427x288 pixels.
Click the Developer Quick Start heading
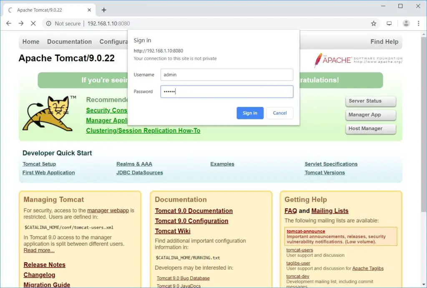[57, 153]
